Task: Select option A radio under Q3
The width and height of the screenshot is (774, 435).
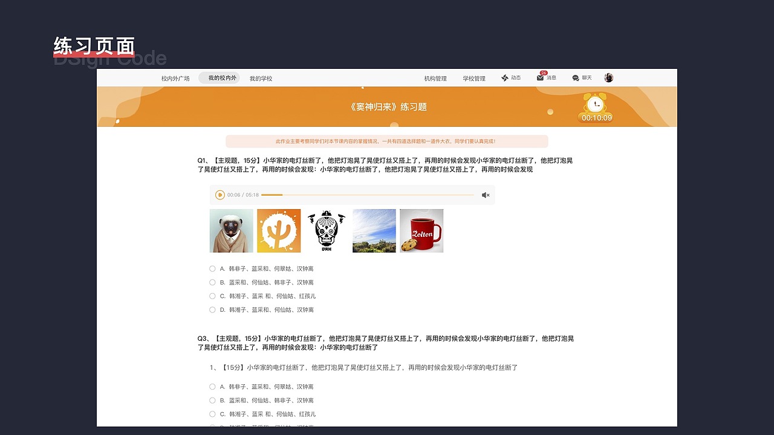Action: point(212,387)
